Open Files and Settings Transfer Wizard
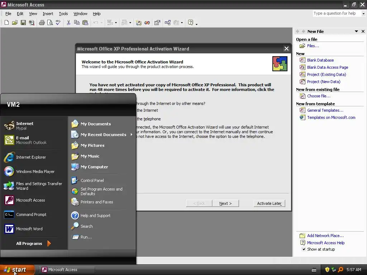The image size is (367, 275). [x=33, y=186]
